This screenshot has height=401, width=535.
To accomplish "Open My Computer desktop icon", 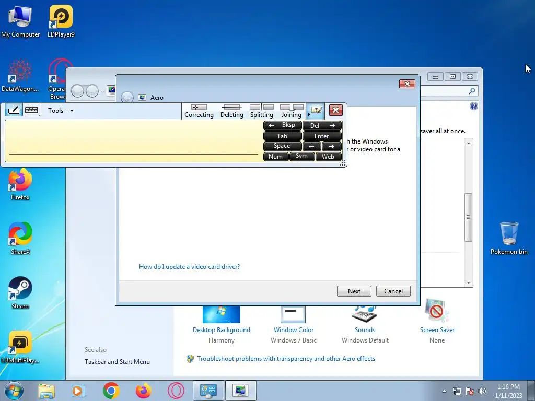I will click(20, 21).
